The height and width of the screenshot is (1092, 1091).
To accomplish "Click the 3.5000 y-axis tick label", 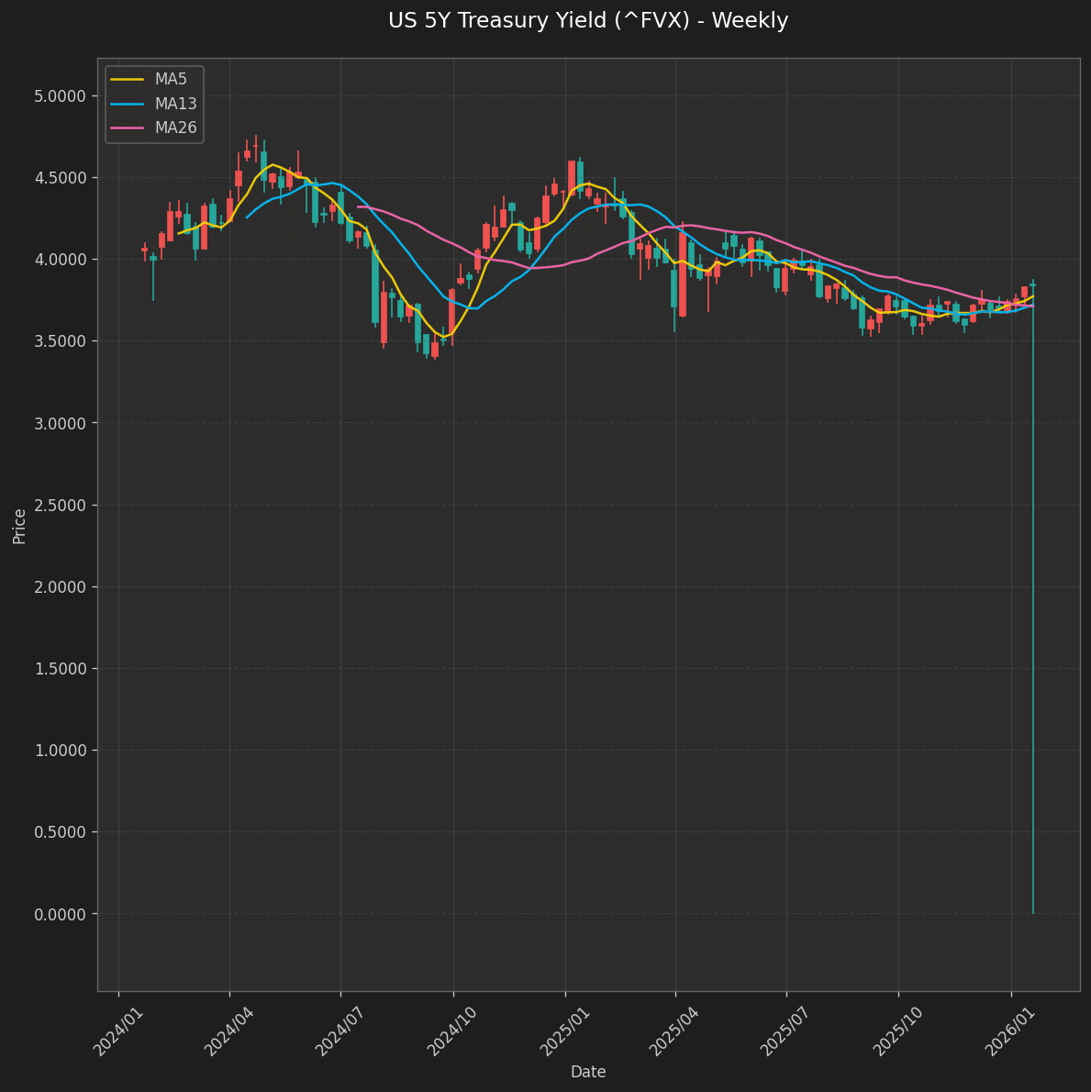I will [60, 341].
